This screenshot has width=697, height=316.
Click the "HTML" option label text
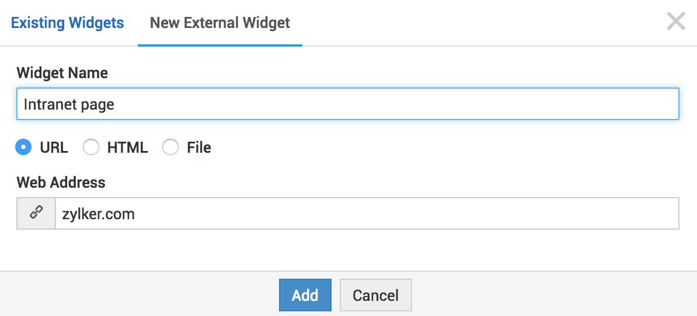coord(127,148)
